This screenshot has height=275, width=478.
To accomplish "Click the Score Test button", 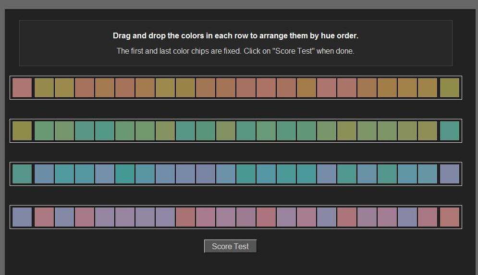I will point(230,246).
